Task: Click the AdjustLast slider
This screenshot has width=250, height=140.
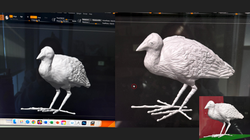Action: click(x=91, y=23)
